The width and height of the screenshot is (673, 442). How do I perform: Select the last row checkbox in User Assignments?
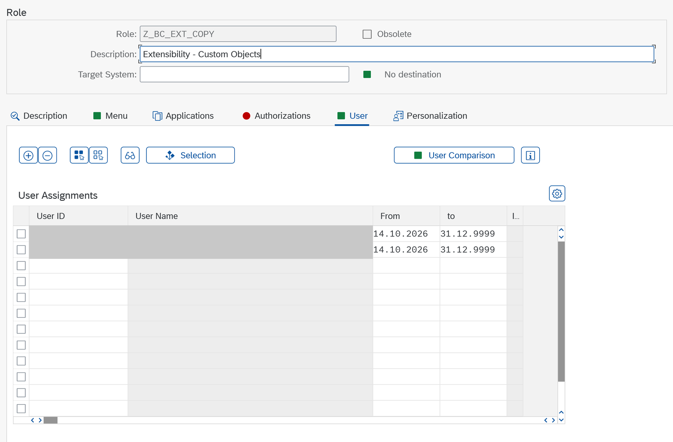click(21, 408)
